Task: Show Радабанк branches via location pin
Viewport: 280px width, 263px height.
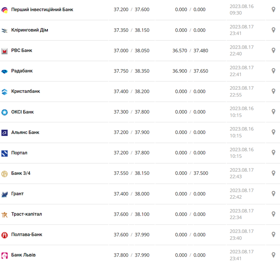Action: 273,71
